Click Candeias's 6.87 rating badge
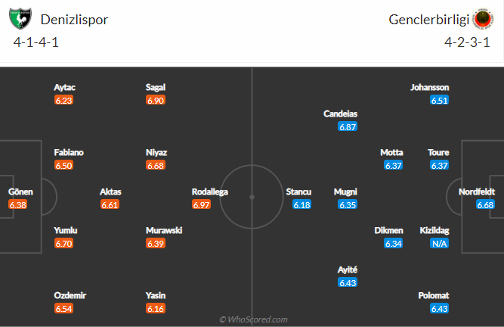The image size is (504, 327). [x=348, y=126]
